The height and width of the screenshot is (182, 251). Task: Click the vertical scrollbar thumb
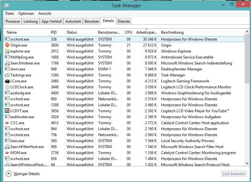[x=247, y=58]
